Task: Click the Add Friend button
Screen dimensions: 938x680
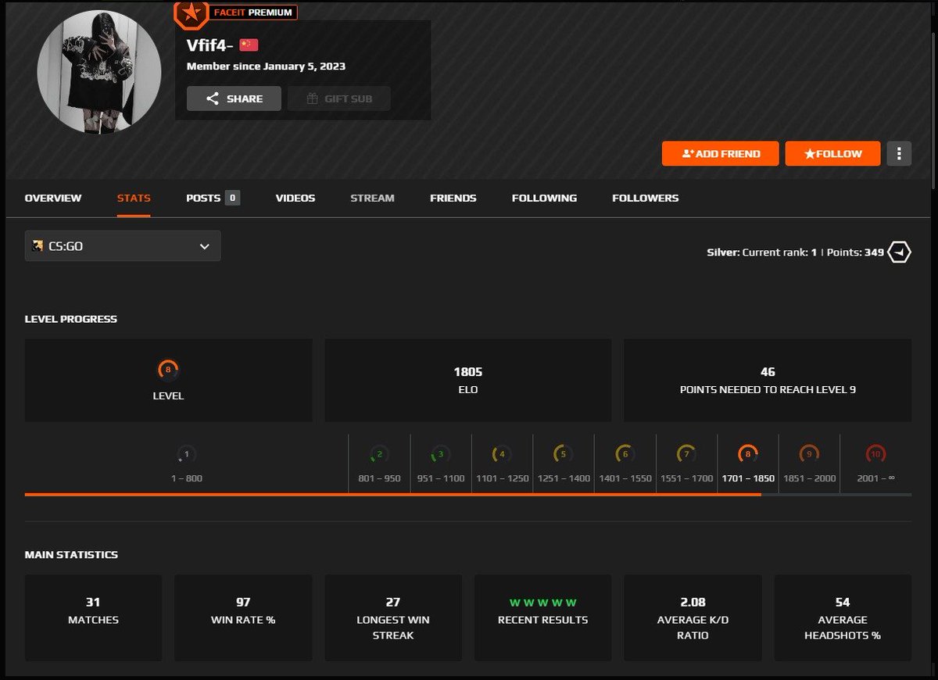Action: pos(720,153)
